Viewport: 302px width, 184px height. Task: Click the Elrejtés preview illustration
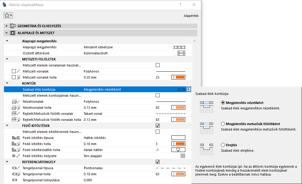tap(206, 149)
